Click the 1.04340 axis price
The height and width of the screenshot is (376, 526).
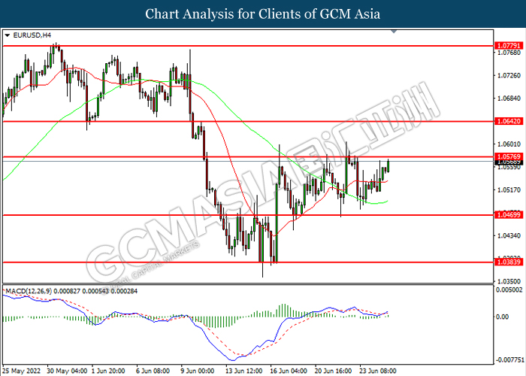click(509, 236)
